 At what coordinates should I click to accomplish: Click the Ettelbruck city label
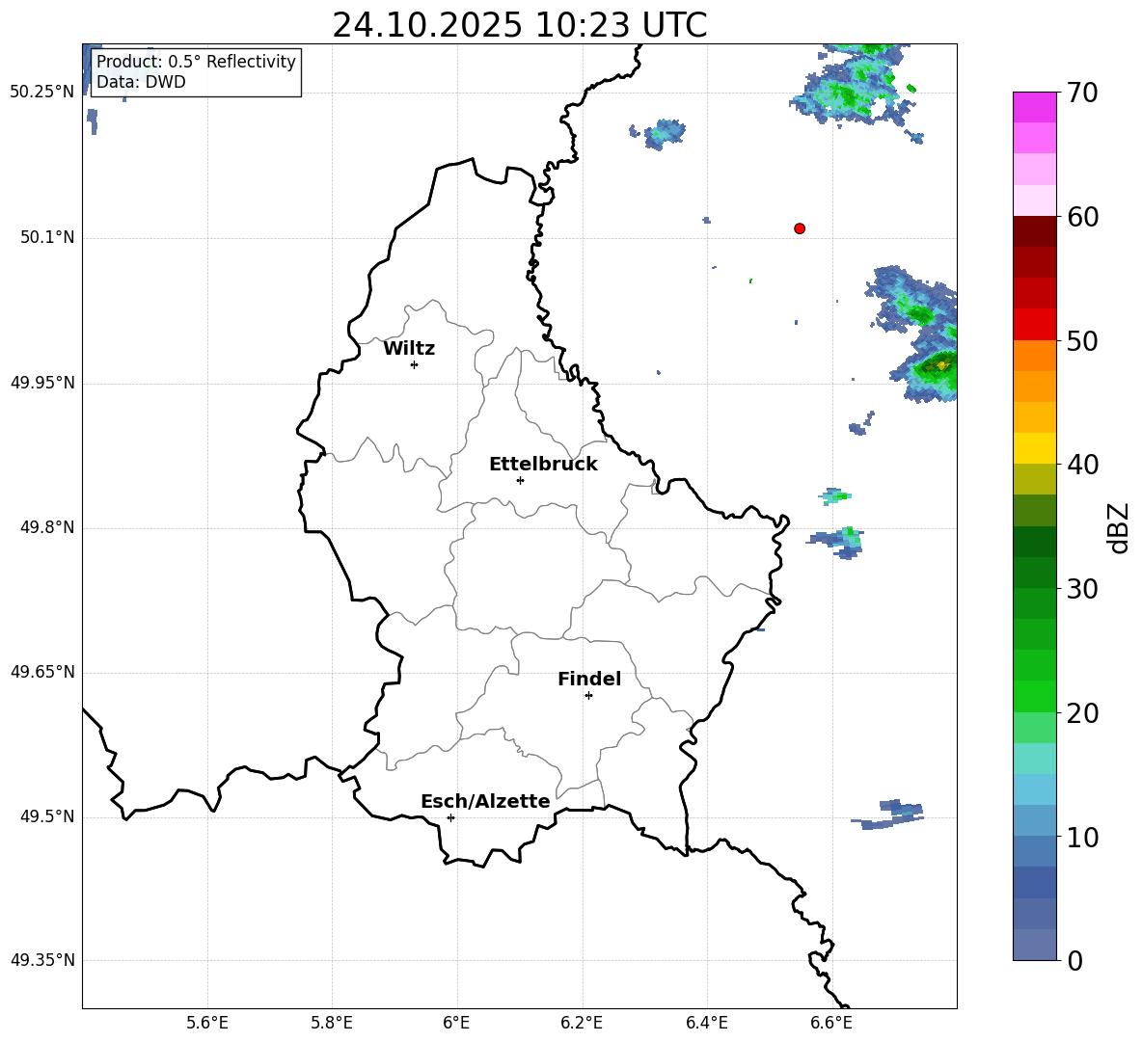pyautogui.click(x=543, y=465)
